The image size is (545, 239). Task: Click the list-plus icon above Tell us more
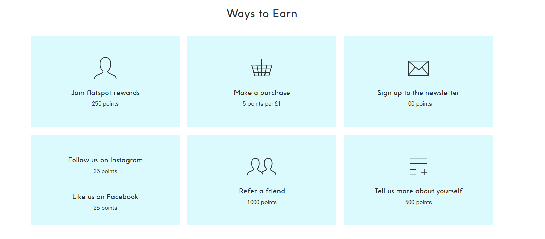tap(419, 166)
